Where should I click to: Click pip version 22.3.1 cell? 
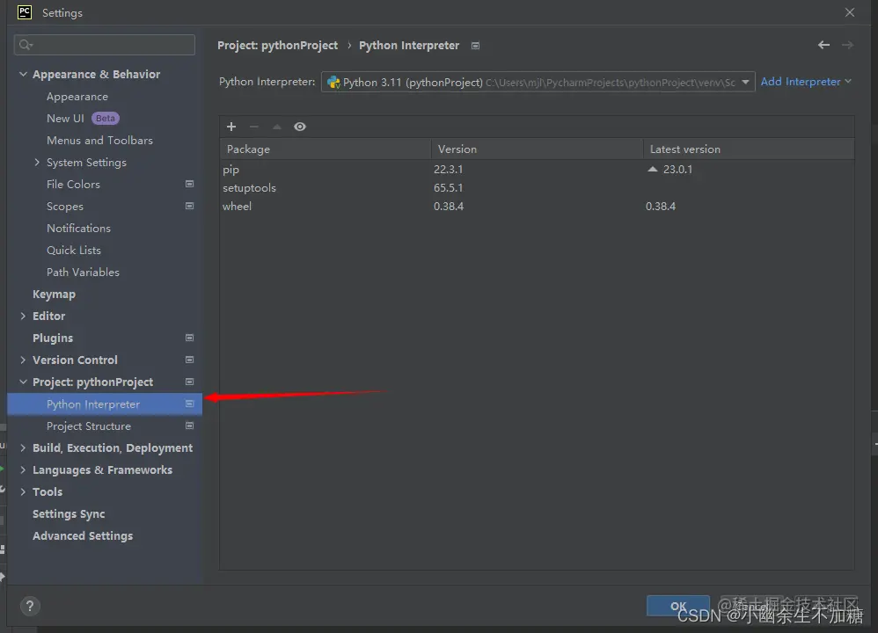pyautogui.click(x=448, y=169)
